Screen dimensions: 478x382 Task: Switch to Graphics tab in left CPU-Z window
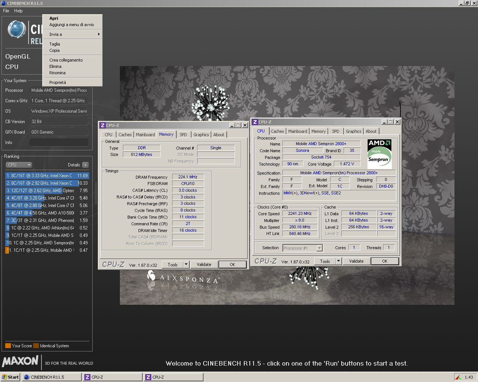(x=201, y=135)
